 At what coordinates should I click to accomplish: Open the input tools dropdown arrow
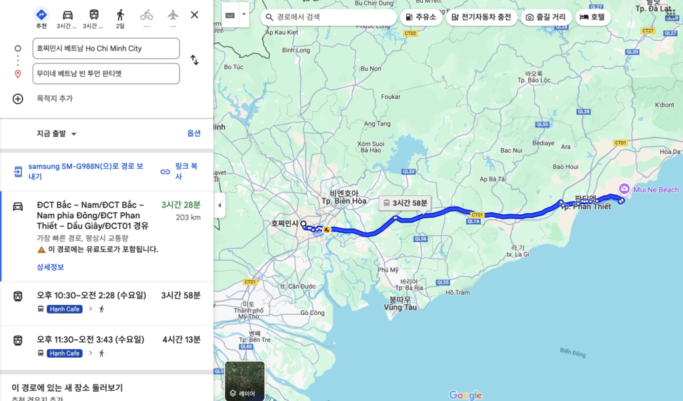coord(244,15)
